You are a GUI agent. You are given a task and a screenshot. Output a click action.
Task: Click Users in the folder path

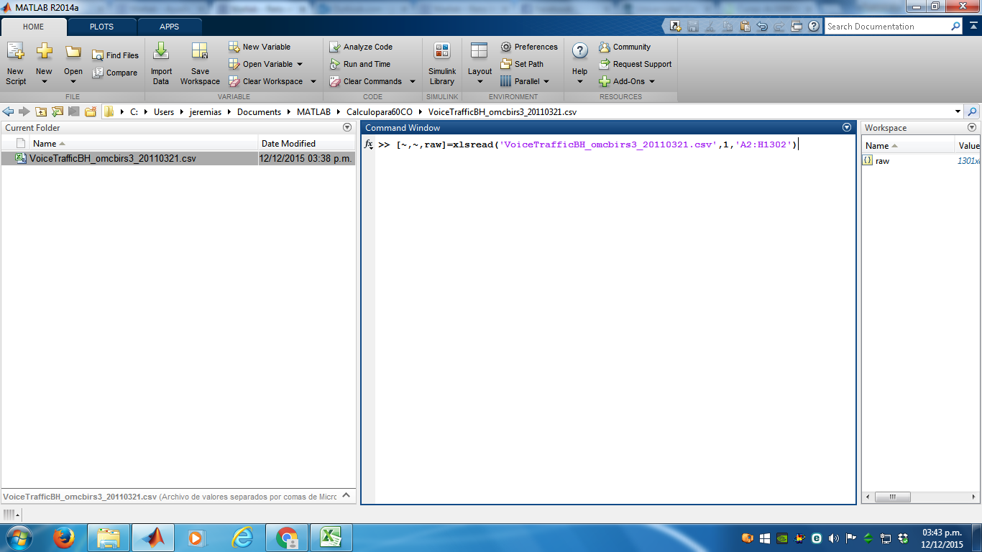click(x=164, y=112)
